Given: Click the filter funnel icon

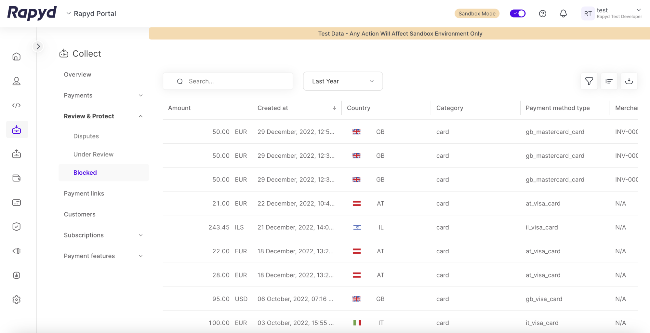Looking at the screenshot, I should (589, 81).
